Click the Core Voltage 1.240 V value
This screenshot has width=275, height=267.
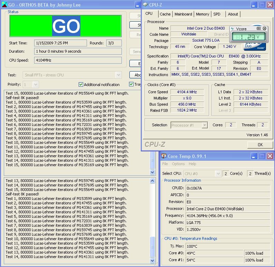(x=229, y=46)
